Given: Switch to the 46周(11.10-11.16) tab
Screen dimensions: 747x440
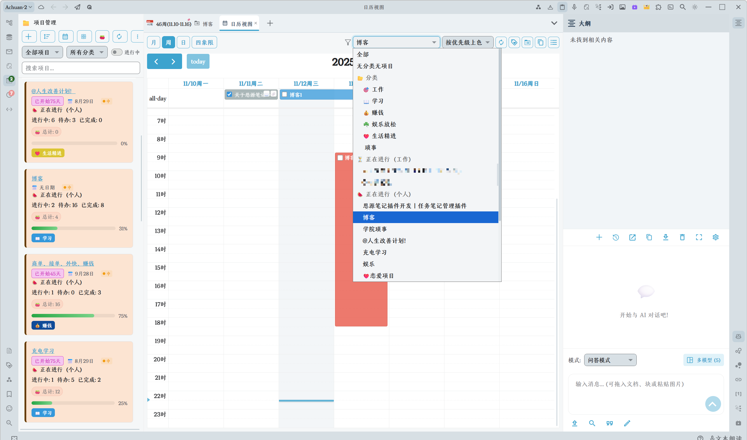Looking at the screenshot, I should tap(173, 24).
